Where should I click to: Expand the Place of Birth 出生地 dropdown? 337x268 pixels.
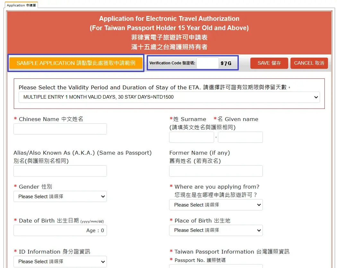pyautogui.click(x=216, y=231)
